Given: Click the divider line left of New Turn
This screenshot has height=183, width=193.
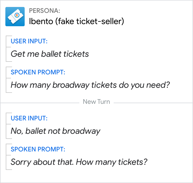Looking at the screenshot, I should click(40, 103).
